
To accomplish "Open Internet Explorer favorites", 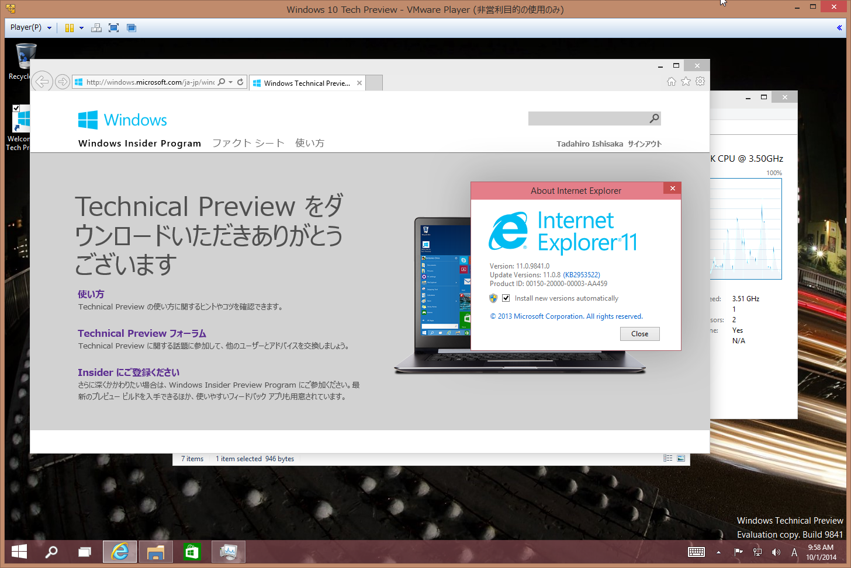I will click(x=685, y=82).
